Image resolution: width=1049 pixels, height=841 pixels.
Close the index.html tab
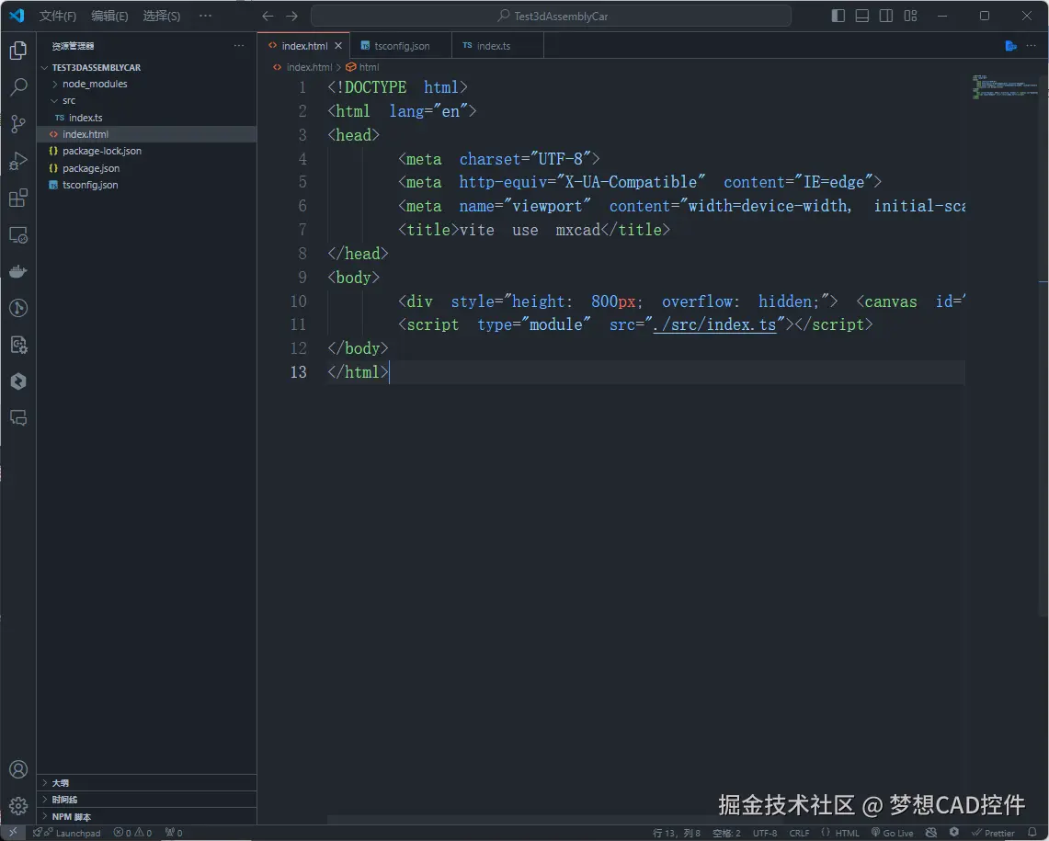click(338, 45)
